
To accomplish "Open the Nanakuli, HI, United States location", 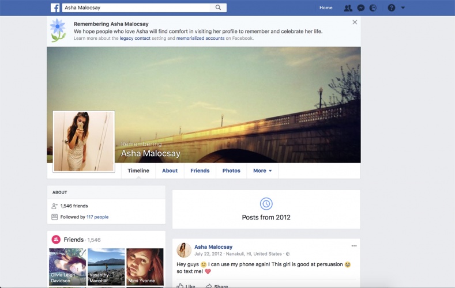I will pos(254,254).
